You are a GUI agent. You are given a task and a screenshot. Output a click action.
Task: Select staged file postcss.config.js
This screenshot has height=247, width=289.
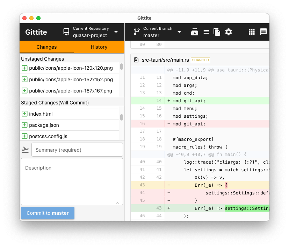pos(69,136)
